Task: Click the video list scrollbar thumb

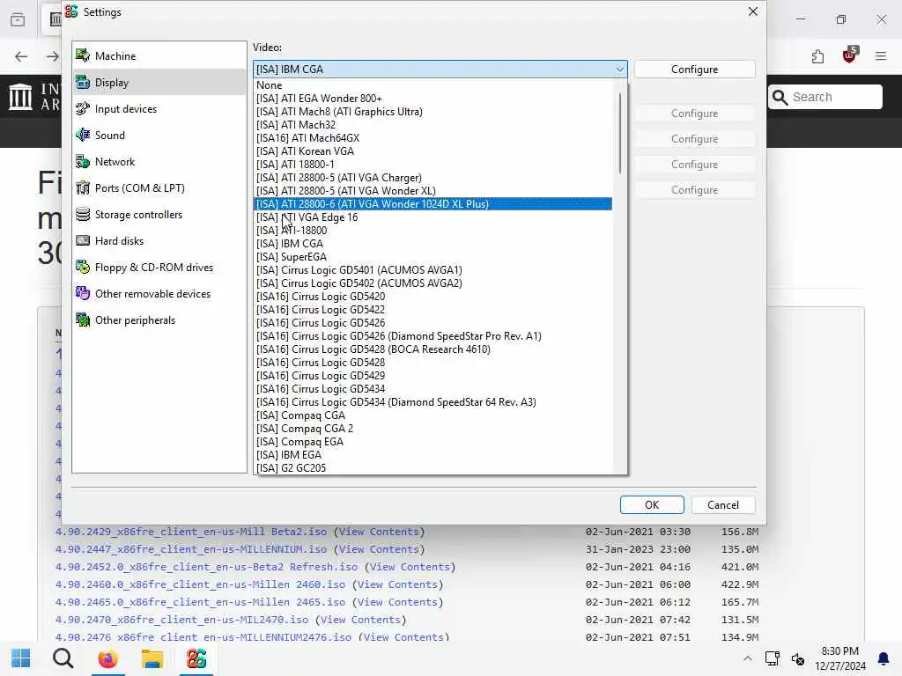Action: coord(619,134)
